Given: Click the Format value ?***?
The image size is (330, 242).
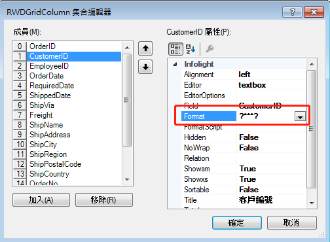Looking at the screenshot, I should (x=249, y=116).
